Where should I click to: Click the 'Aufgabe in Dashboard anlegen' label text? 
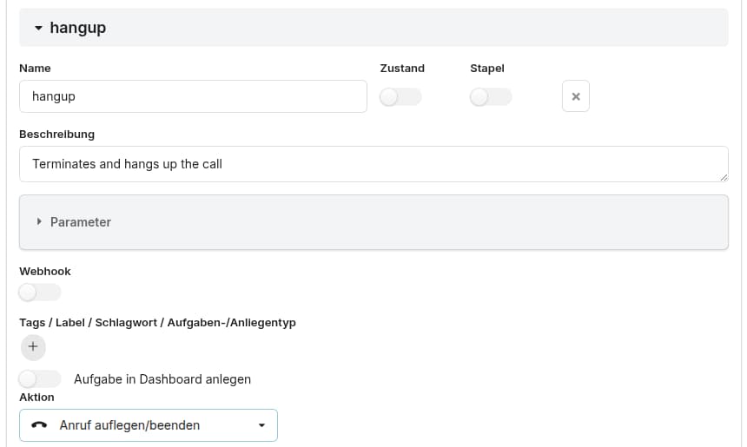162,379
